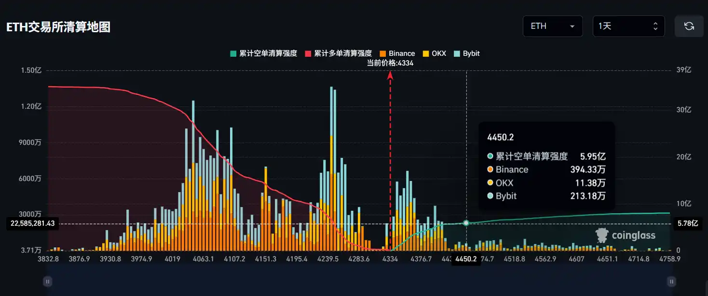Image resolution: width=708 pixels, height=296 pixels.
Task: Toggle 累计空单清算强度 legend series
Action: tap(264, 53)
